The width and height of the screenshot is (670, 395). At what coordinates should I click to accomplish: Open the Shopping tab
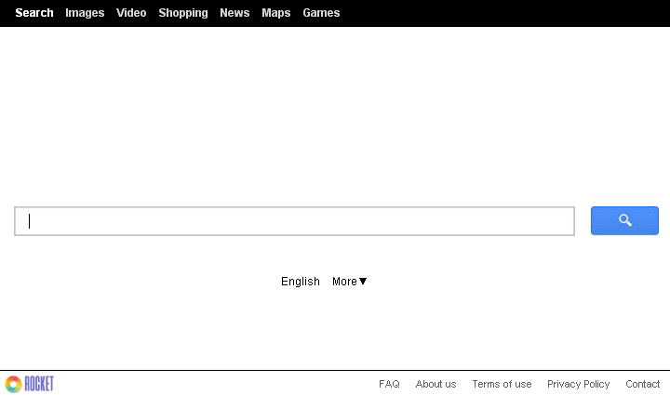coord(183,13)
